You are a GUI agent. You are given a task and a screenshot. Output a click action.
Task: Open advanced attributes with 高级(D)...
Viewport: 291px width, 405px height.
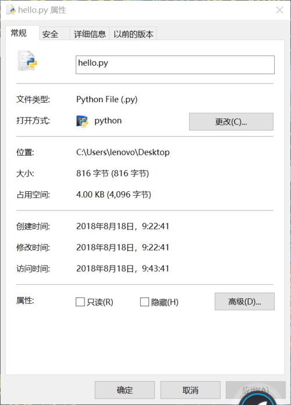tap(244, 302)
